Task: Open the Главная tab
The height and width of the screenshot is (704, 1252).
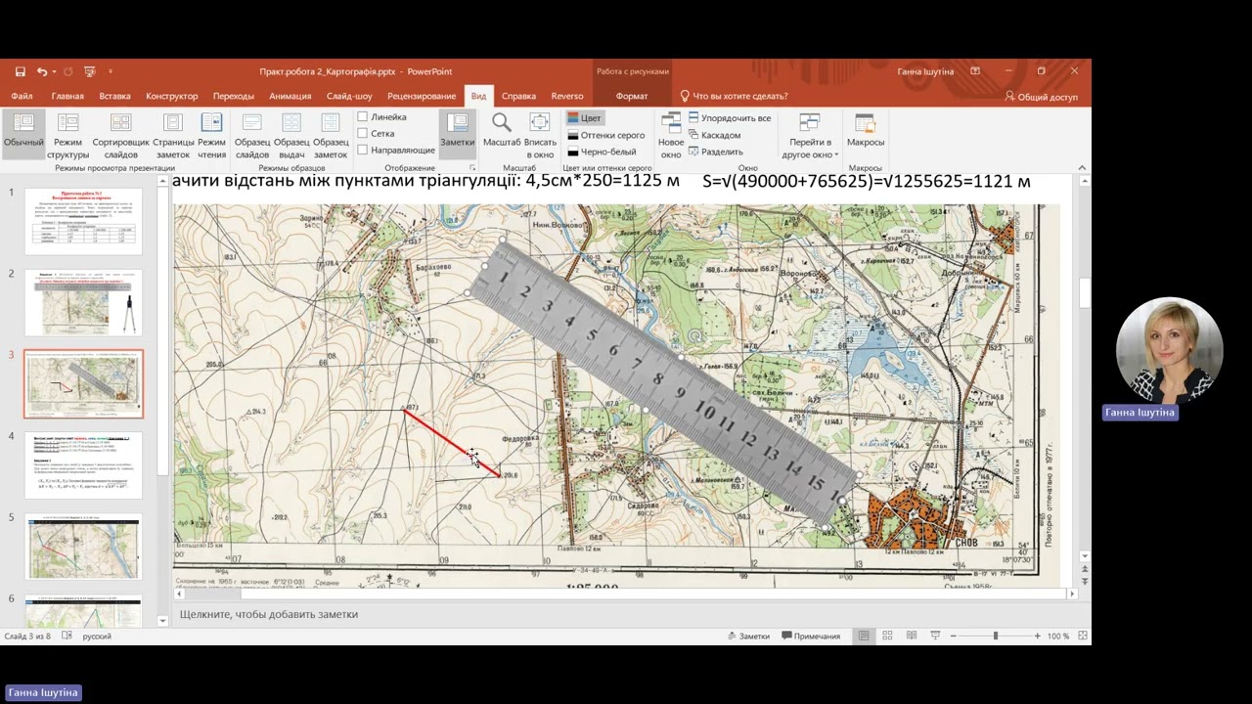Action: [67, 96]
